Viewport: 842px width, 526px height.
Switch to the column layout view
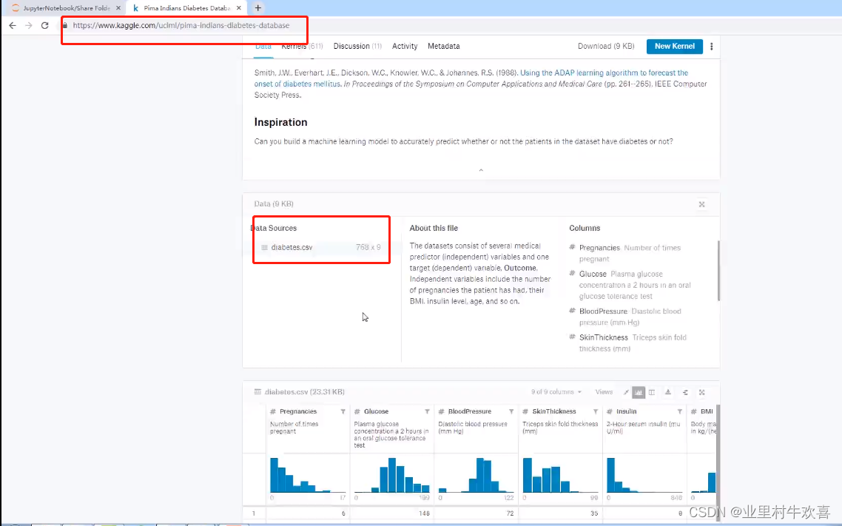(652, 392)
